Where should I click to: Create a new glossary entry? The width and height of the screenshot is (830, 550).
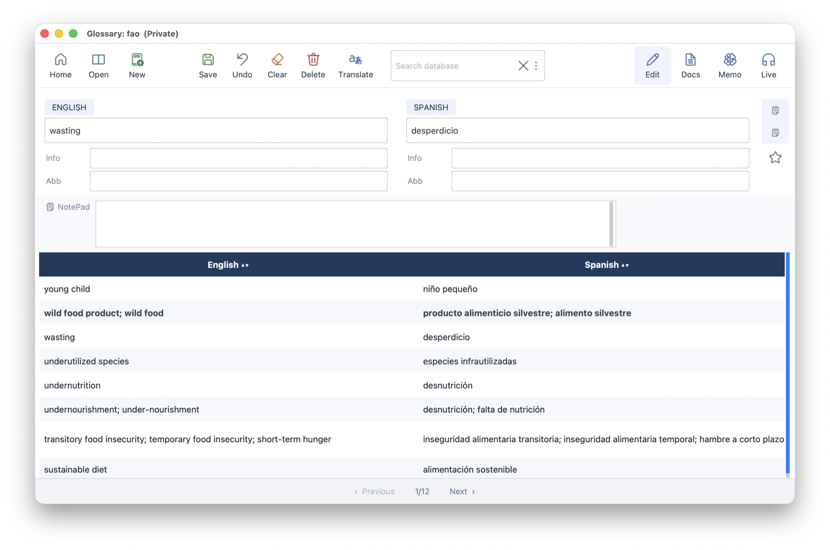tap(137, 65)
